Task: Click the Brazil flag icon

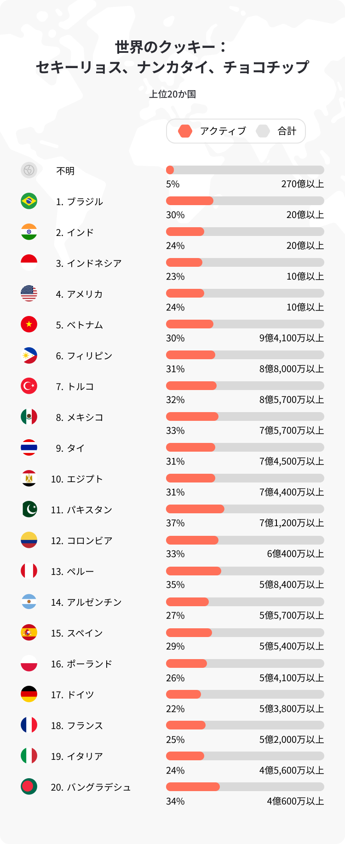Action: coord(29,201)
